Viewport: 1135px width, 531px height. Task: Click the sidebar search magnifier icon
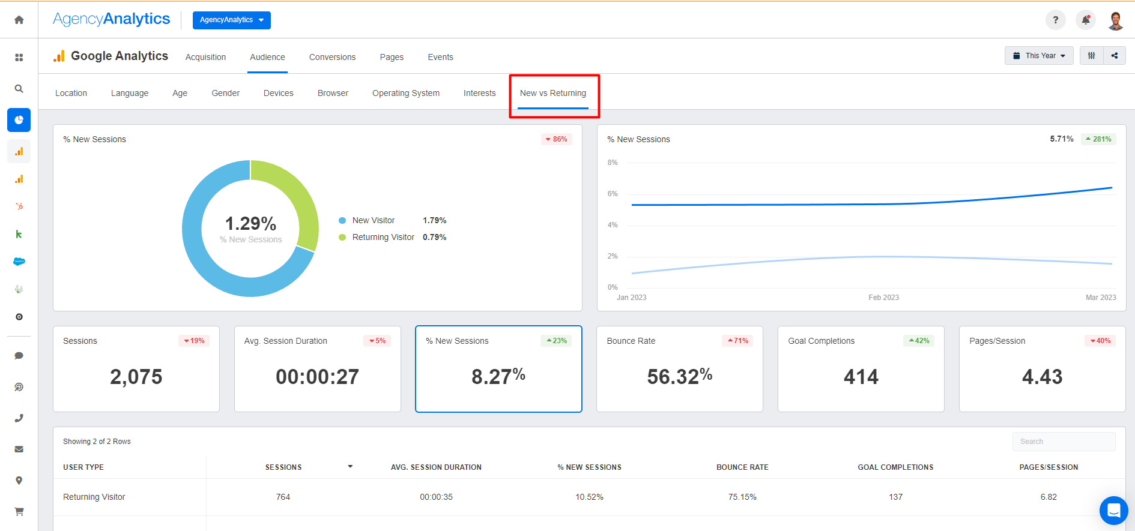click(x=19, y=89)
